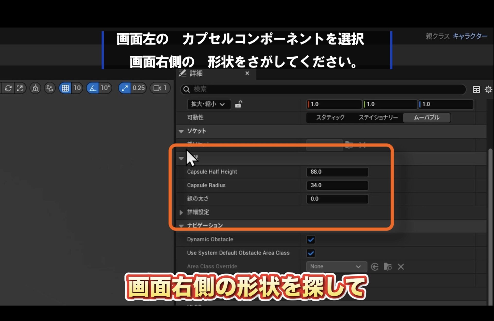Open the Area Class Override None dropdown
The height and width of the screenshot is (321, 494).
click(336, 267)
